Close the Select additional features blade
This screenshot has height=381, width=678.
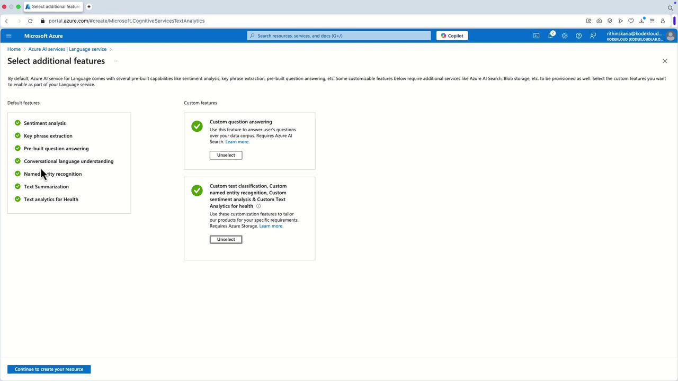[x=665, y=61]
